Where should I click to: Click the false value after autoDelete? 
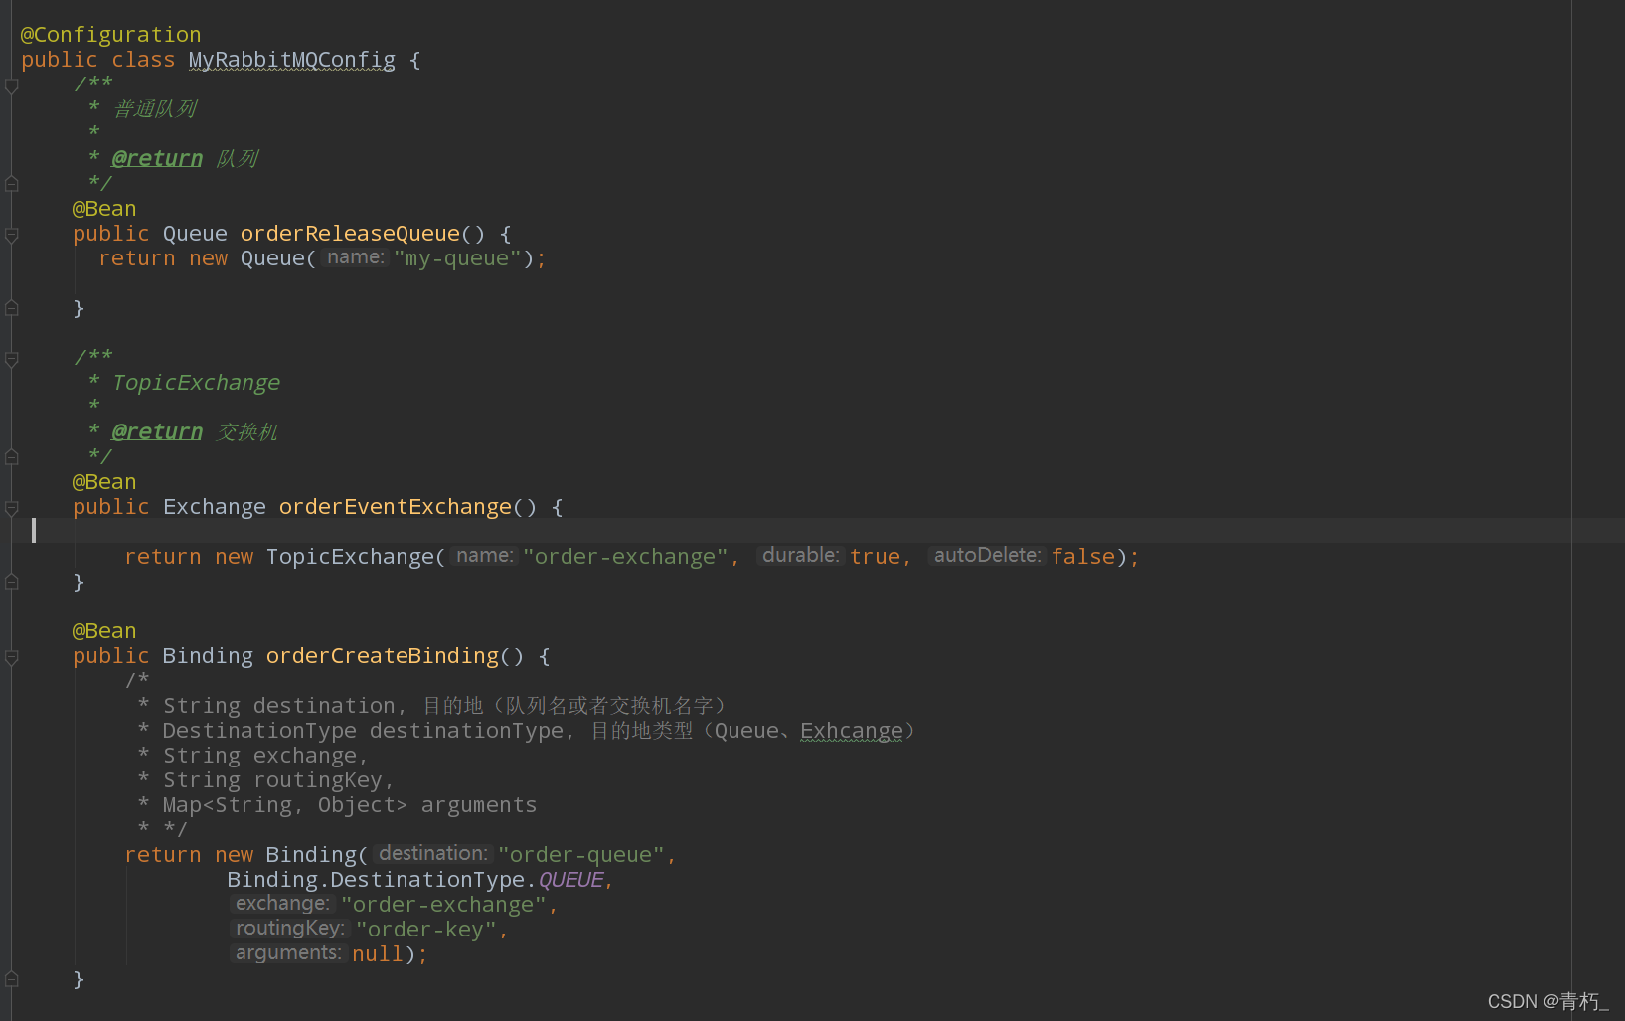(x=1083, y=557)
